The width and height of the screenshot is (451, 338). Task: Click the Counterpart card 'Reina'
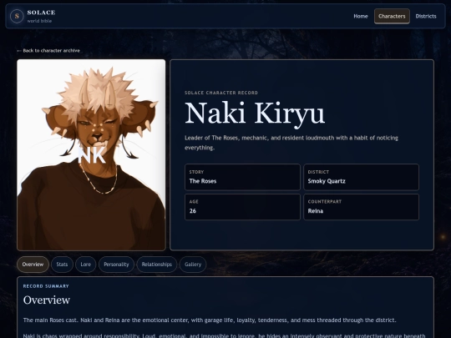pyautogui.click(x=362, y=207)
